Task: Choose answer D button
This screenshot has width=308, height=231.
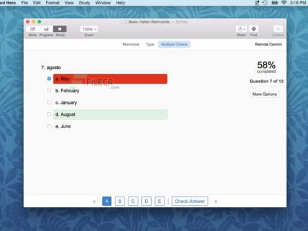Action: 146,201
